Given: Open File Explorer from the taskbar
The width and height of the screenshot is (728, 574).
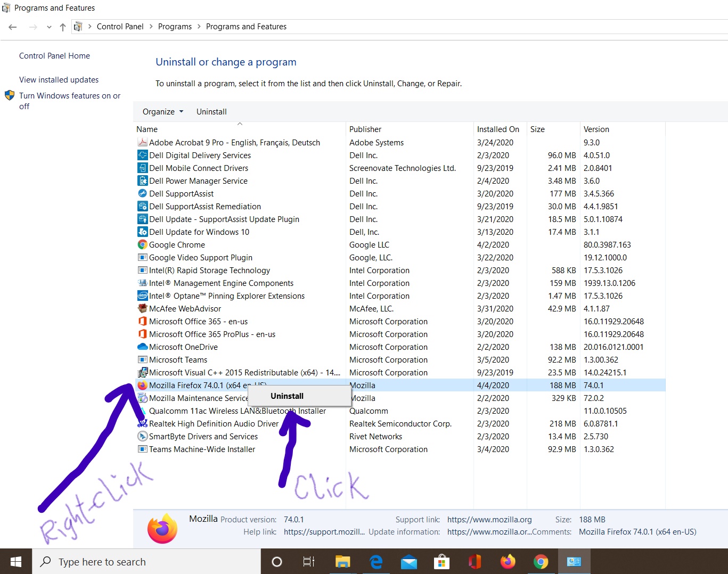Looking at the screenshot, I should point(342,562).
